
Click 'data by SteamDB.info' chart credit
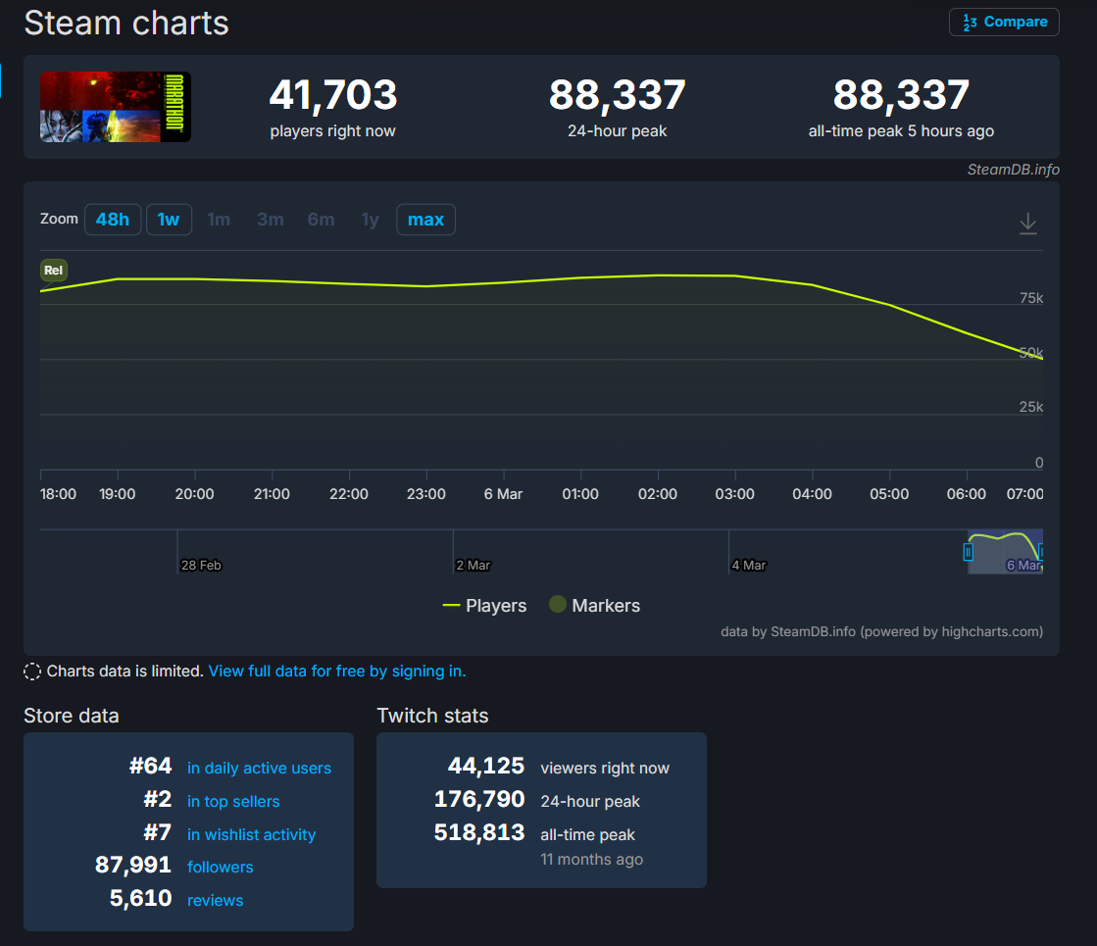881,632
